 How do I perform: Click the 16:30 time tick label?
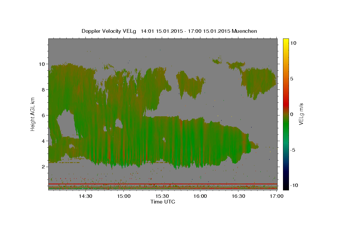238,196
